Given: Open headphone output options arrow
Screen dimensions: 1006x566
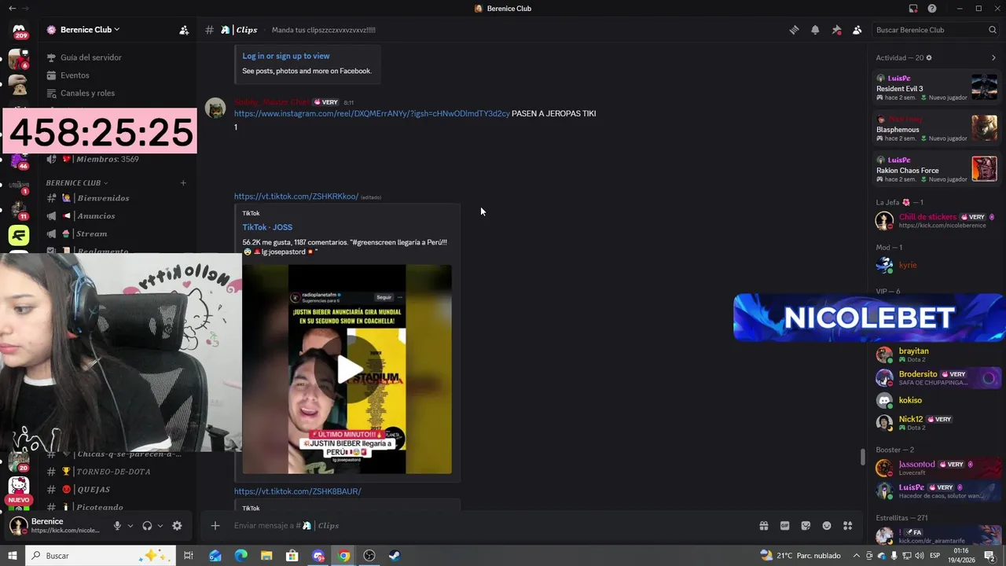Looking at the screenshot, I should (x=160, y=526).
